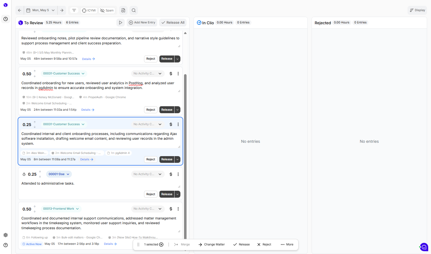Click the To Review list scrollbar
This screenshot has height=254, width=431.
pyautogui.click(x=185, y=156)
